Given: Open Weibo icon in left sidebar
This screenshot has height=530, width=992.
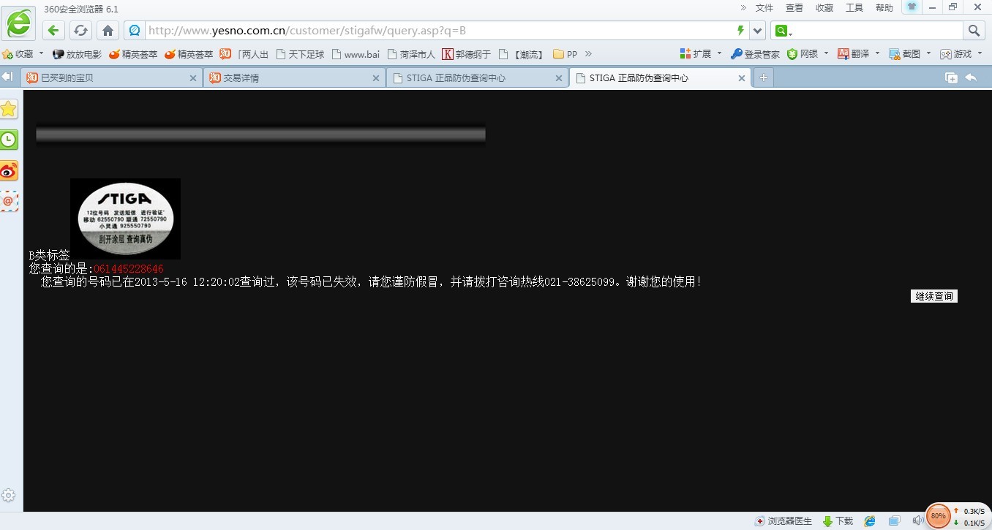Looking at the screenshot, I should coord(9,171).
